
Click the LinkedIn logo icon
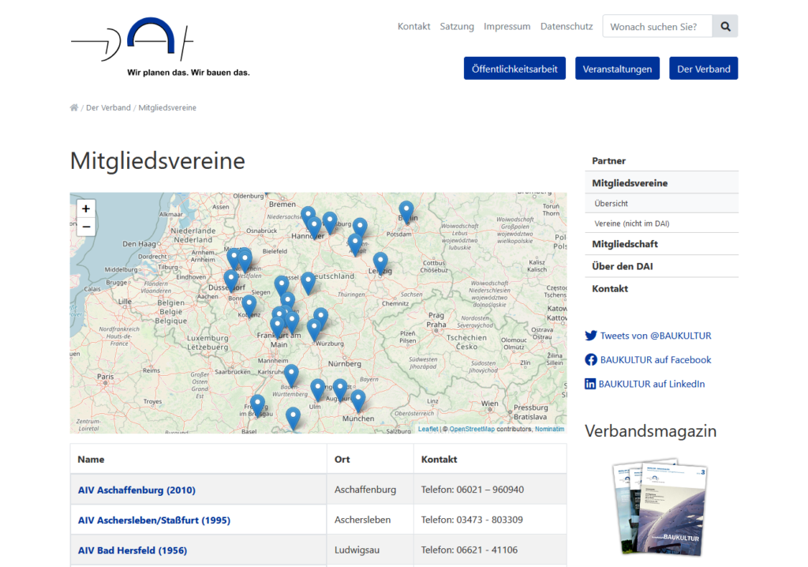click(590, 384)
